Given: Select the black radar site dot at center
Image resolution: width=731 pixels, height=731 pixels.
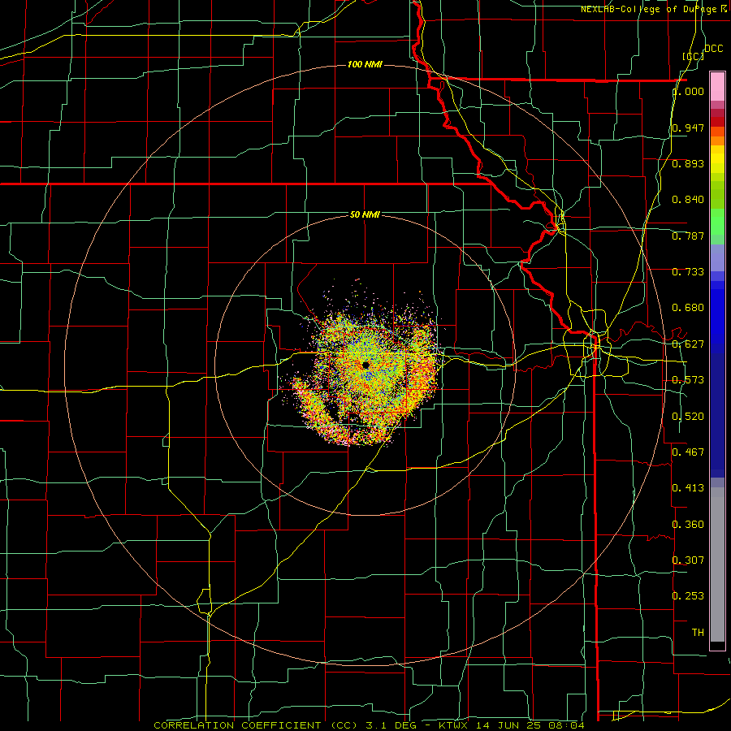Looking at the screenshot, I should 365,365.
